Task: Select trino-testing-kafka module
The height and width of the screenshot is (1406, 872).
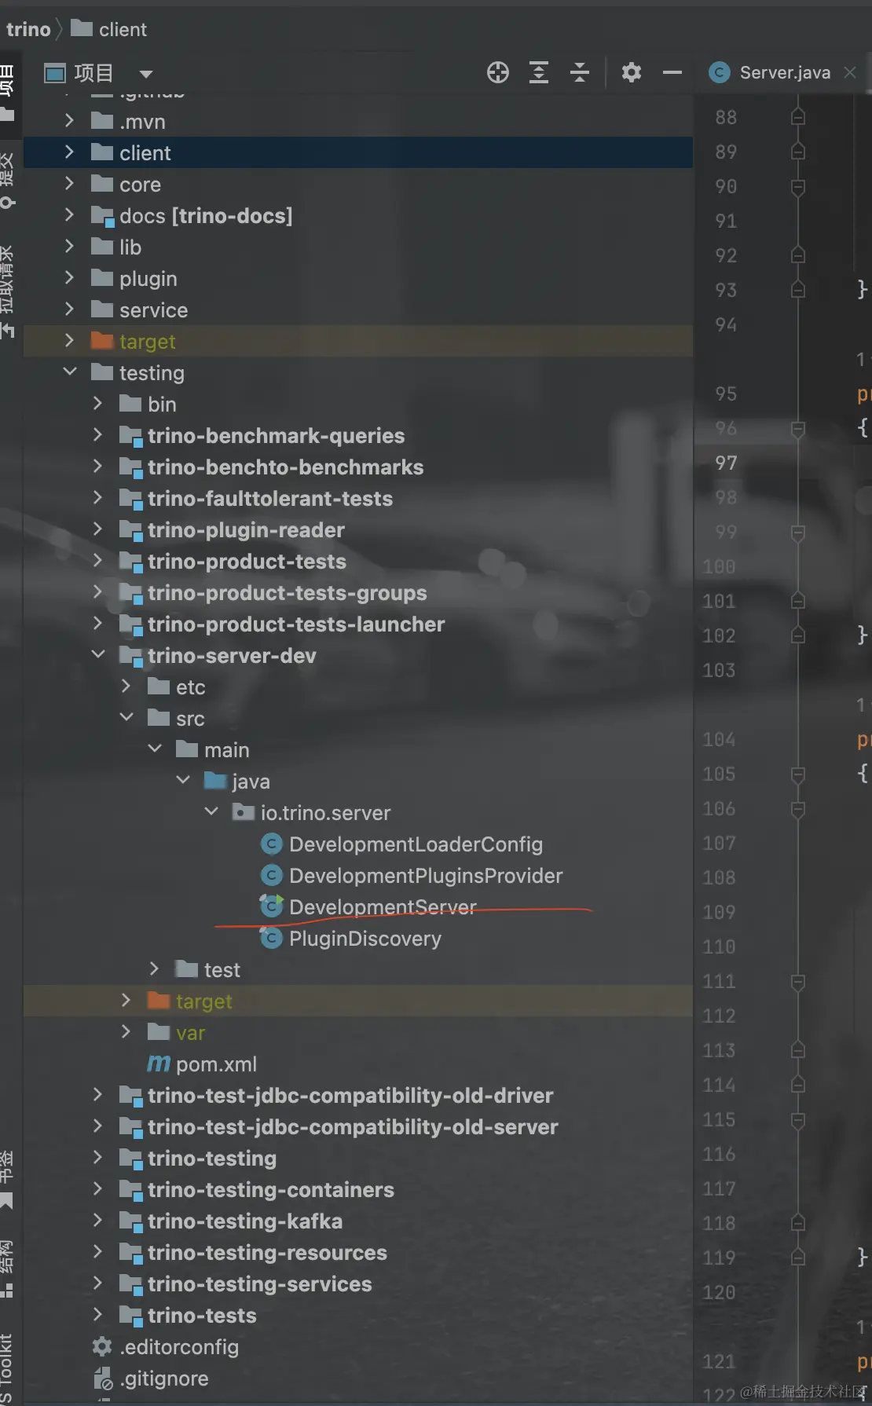Action: pyautogui.click(x=245, y=1221)
